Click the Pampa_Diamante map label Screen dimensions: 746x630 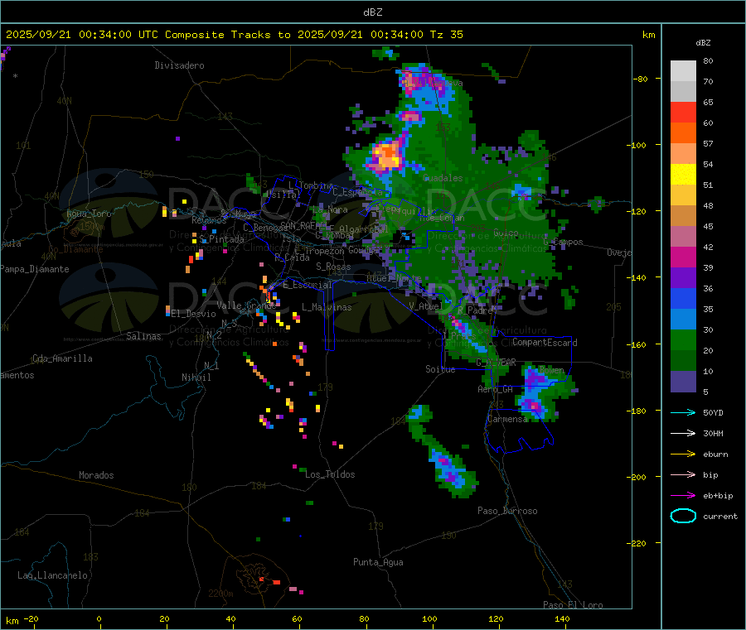[x=35, y=269]
